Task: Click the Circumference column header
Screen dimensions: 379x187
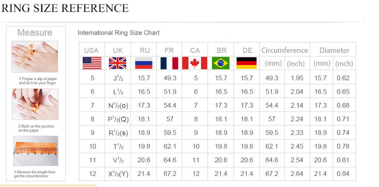Action: coord(285,50)
